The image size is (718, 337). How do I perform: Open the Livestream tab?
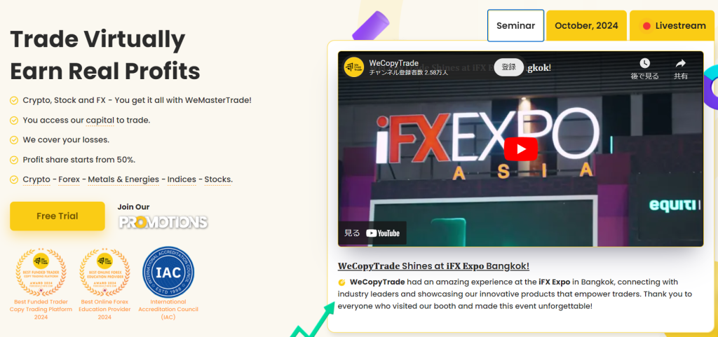click(x=674, y=26)
